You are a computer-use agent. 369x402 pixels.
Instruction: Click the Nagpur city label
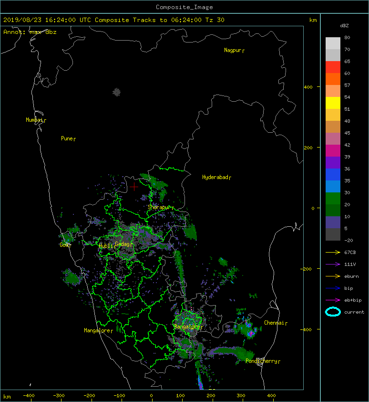pos(233,50)
